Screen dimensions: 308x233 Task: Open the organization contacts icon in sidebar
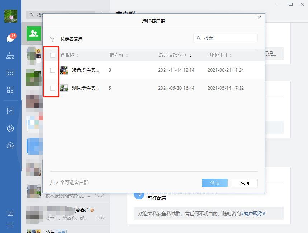[10, 56]
